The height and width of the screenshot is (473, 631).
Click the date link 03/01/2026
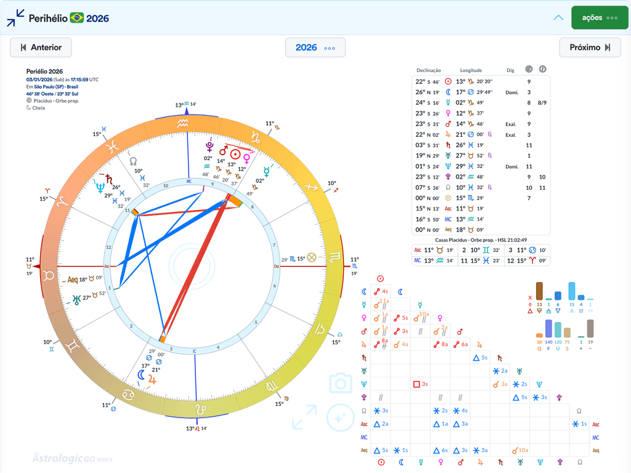point(39,79)
